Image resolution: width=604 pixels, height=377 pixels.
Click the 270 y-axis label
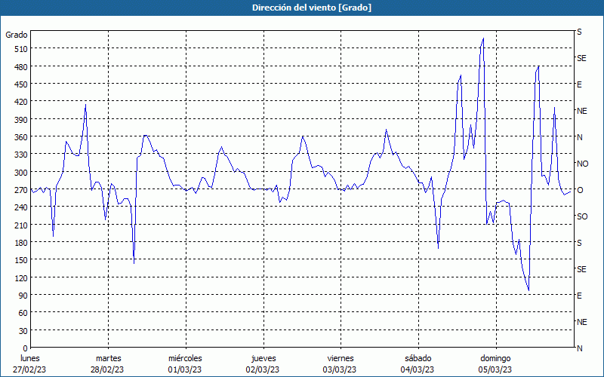[x=20, y=190]
